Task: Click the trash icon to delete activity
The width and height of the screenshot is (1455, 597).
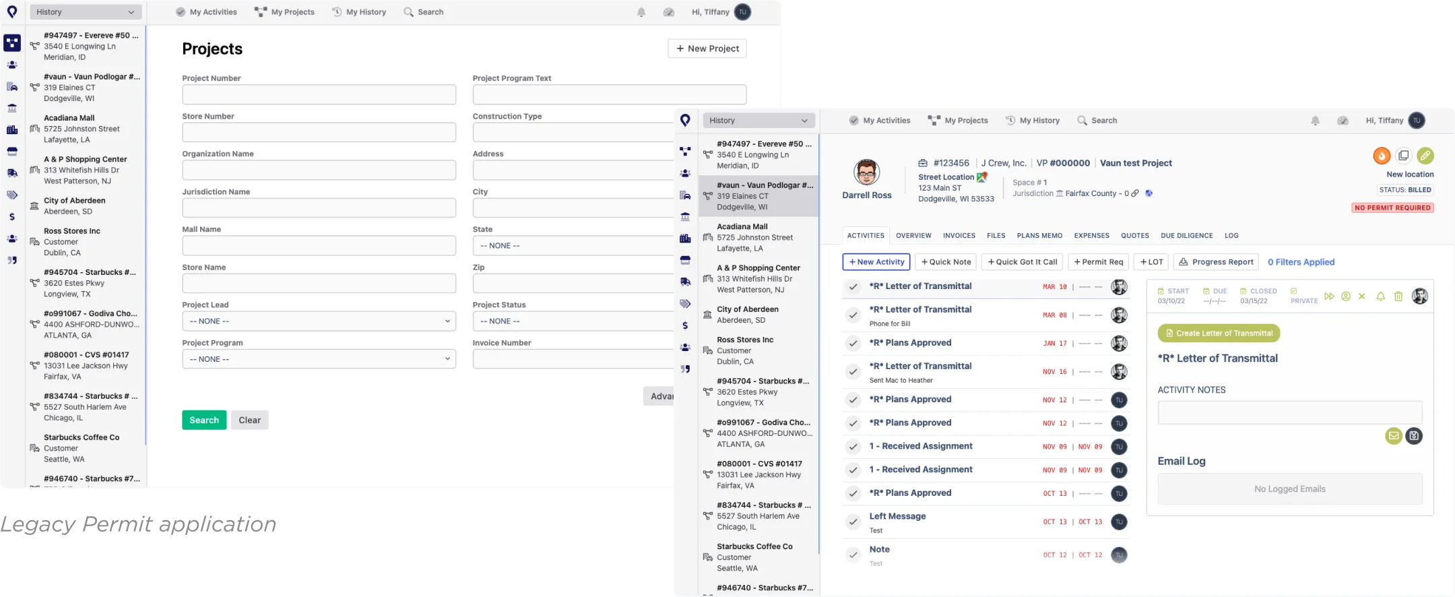Action: [x=1398, y=296]
